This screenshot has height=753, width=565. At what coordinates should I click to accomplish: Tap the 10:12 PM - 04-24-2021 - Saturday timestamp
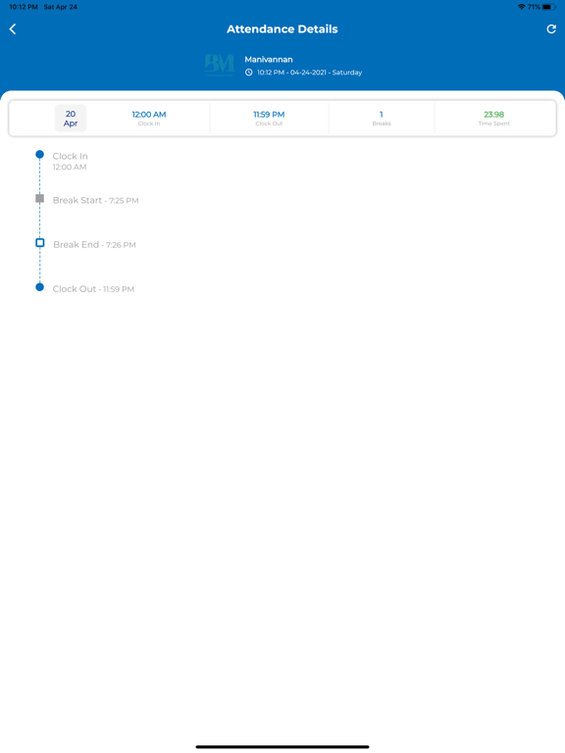[x=309, y=73]
